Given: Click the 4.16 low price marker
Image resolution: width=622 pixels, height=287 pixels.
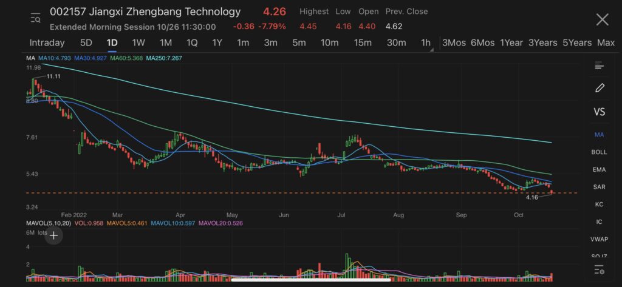Looking at the screenshot, I should point(532,197).
